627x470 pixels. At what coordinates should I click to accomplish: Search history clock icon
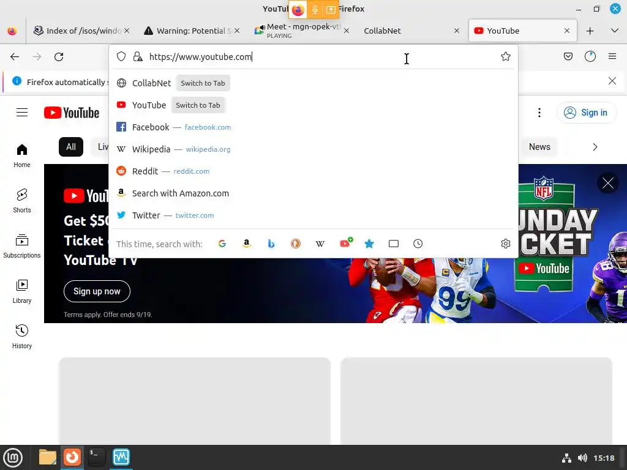point(418,244)
